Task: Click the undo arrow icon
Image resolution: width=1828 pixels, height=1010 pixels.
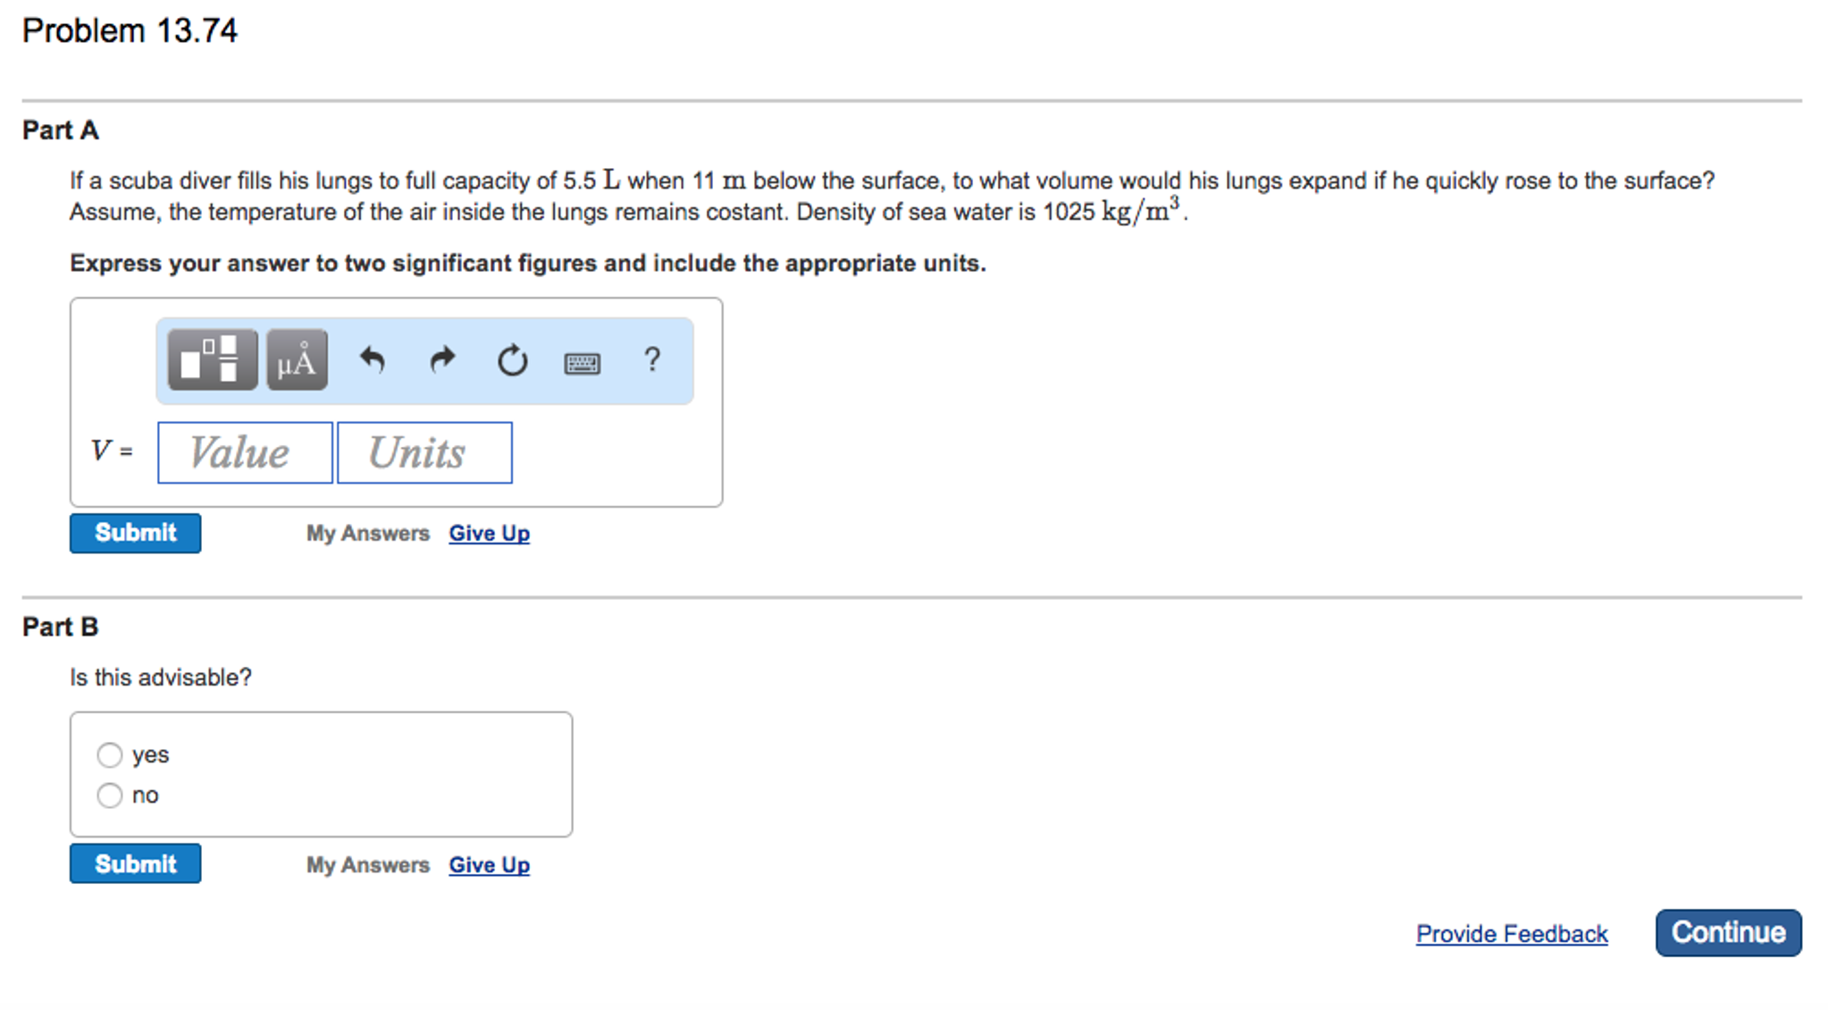Action: [x=372, y=360]
